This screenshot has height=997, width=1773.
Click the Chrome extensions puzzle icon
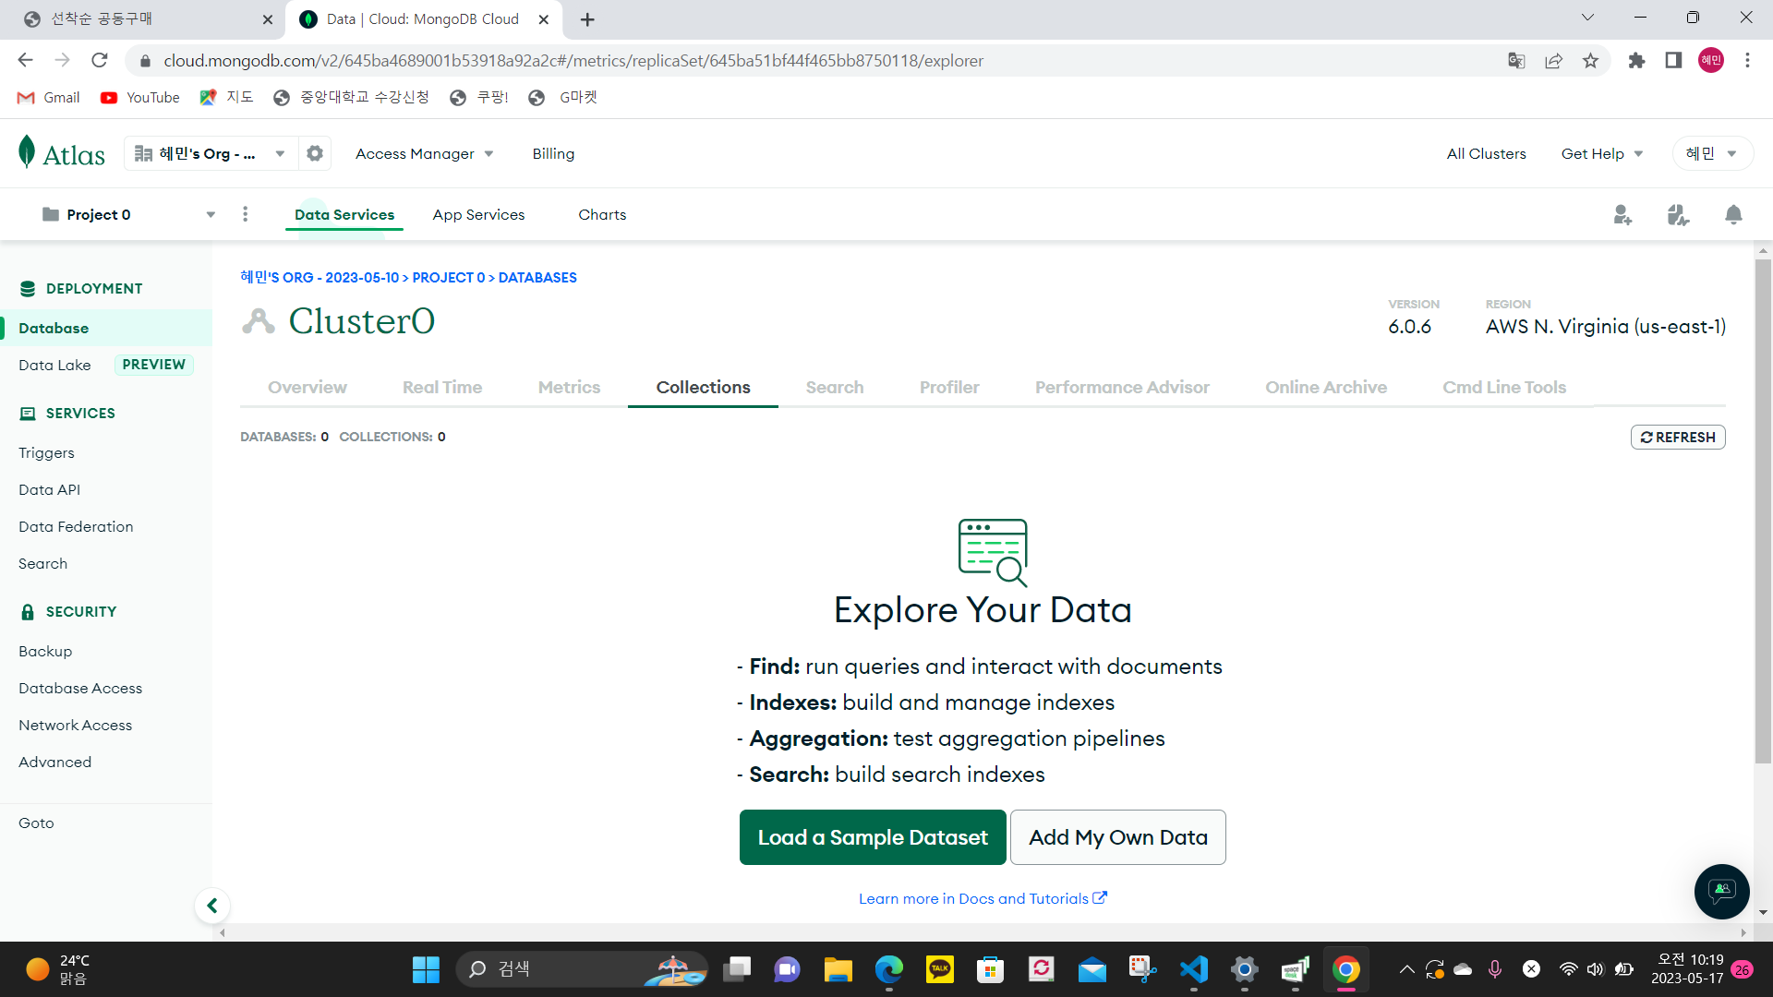(x=1636, y=61)
